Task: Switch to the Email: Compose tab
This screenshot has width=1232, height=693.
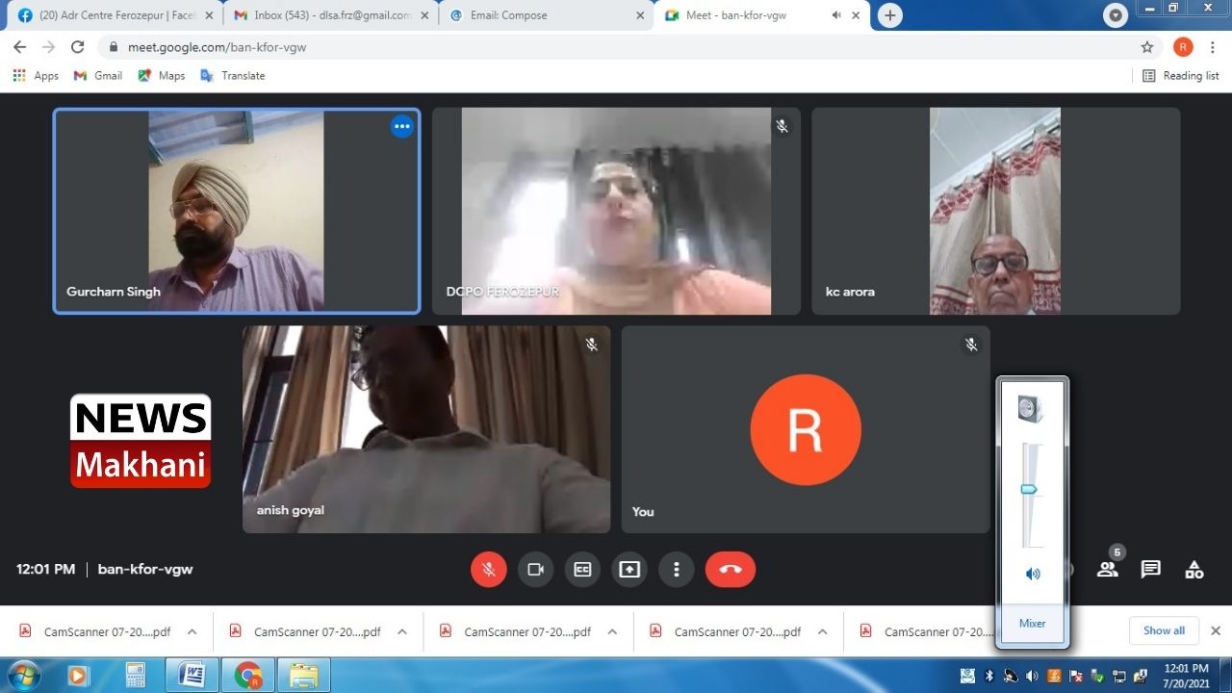Action: (x=539, y=15)
